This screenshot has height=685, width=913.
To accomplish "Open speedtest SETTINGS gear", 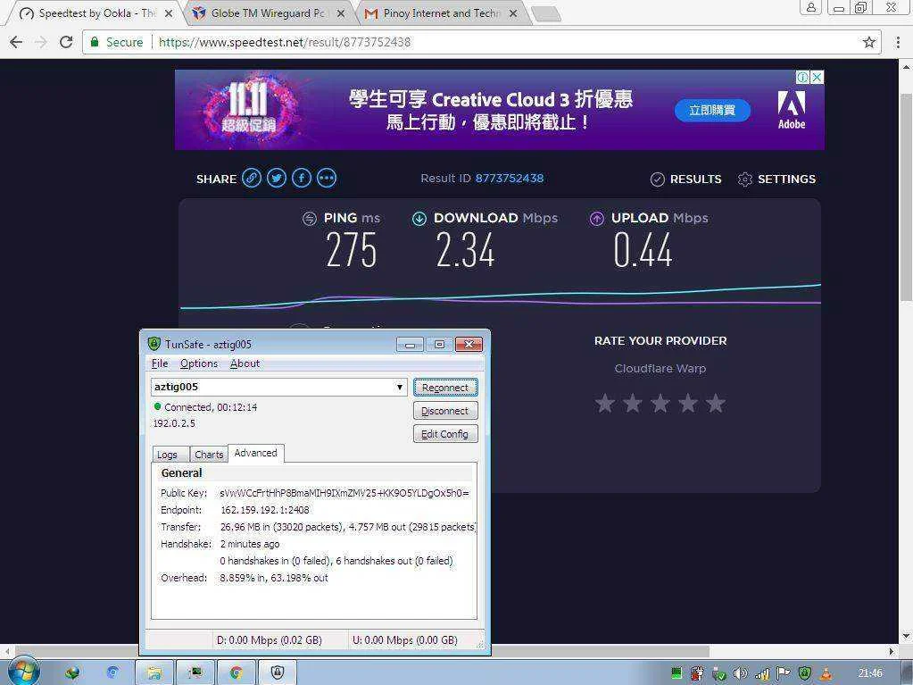I will coord(744,180).
